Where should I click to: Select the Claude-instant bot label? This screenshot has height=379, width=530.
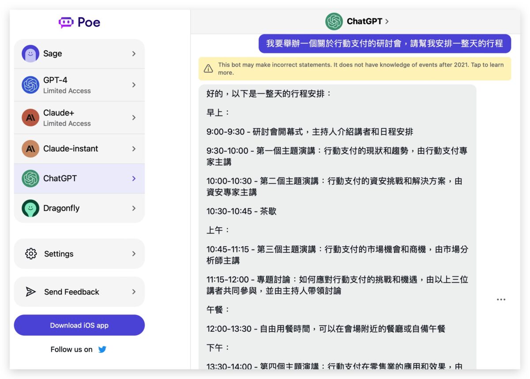click(71, 149)
